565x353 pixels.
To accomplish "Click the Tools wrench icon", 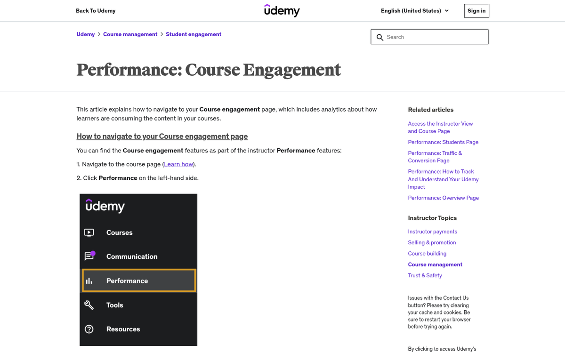I will tap(89, 305).
